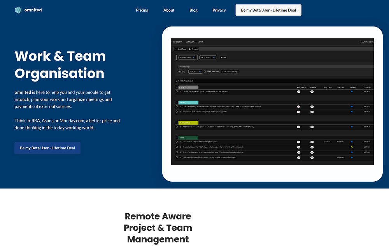This screenshot has width=389, height=246.
Task: Collapse the CREATED group arrow
Action: click(177, 88)
